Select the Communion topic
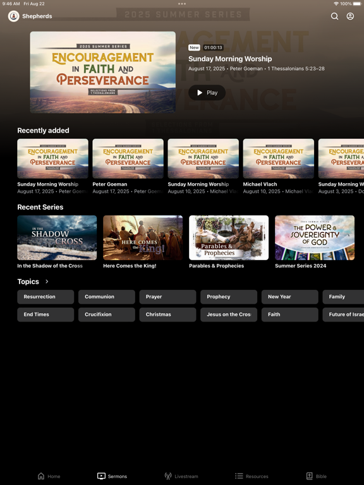The width and height of the screenshot is (364, 485). 106,297
